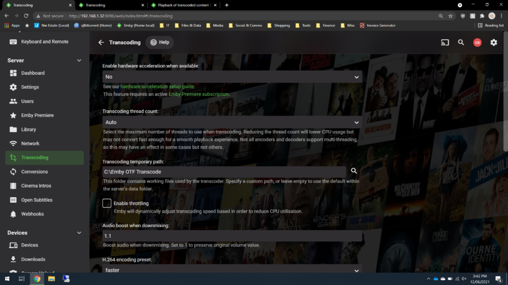The height and width of the screenshot is (285, 508).
Task: Follow the Emby Premiere subscription link
Action: (199, 94)
